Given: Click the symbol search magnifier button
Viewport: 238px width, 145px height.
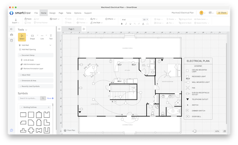Looking at the screenshot, I should pos(43,98).
